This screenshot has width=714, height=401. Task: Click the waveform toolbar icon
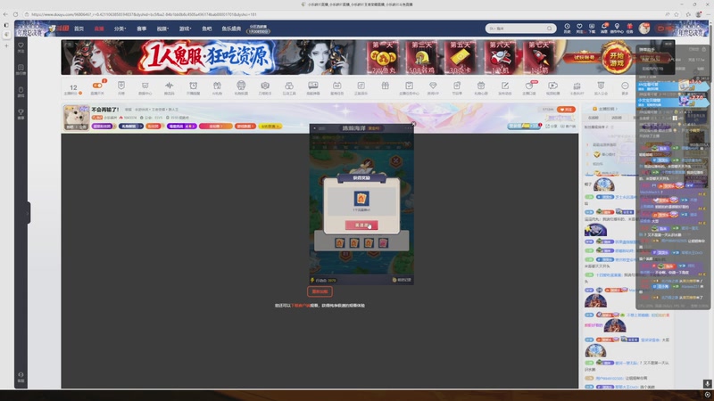coord(170,87)
